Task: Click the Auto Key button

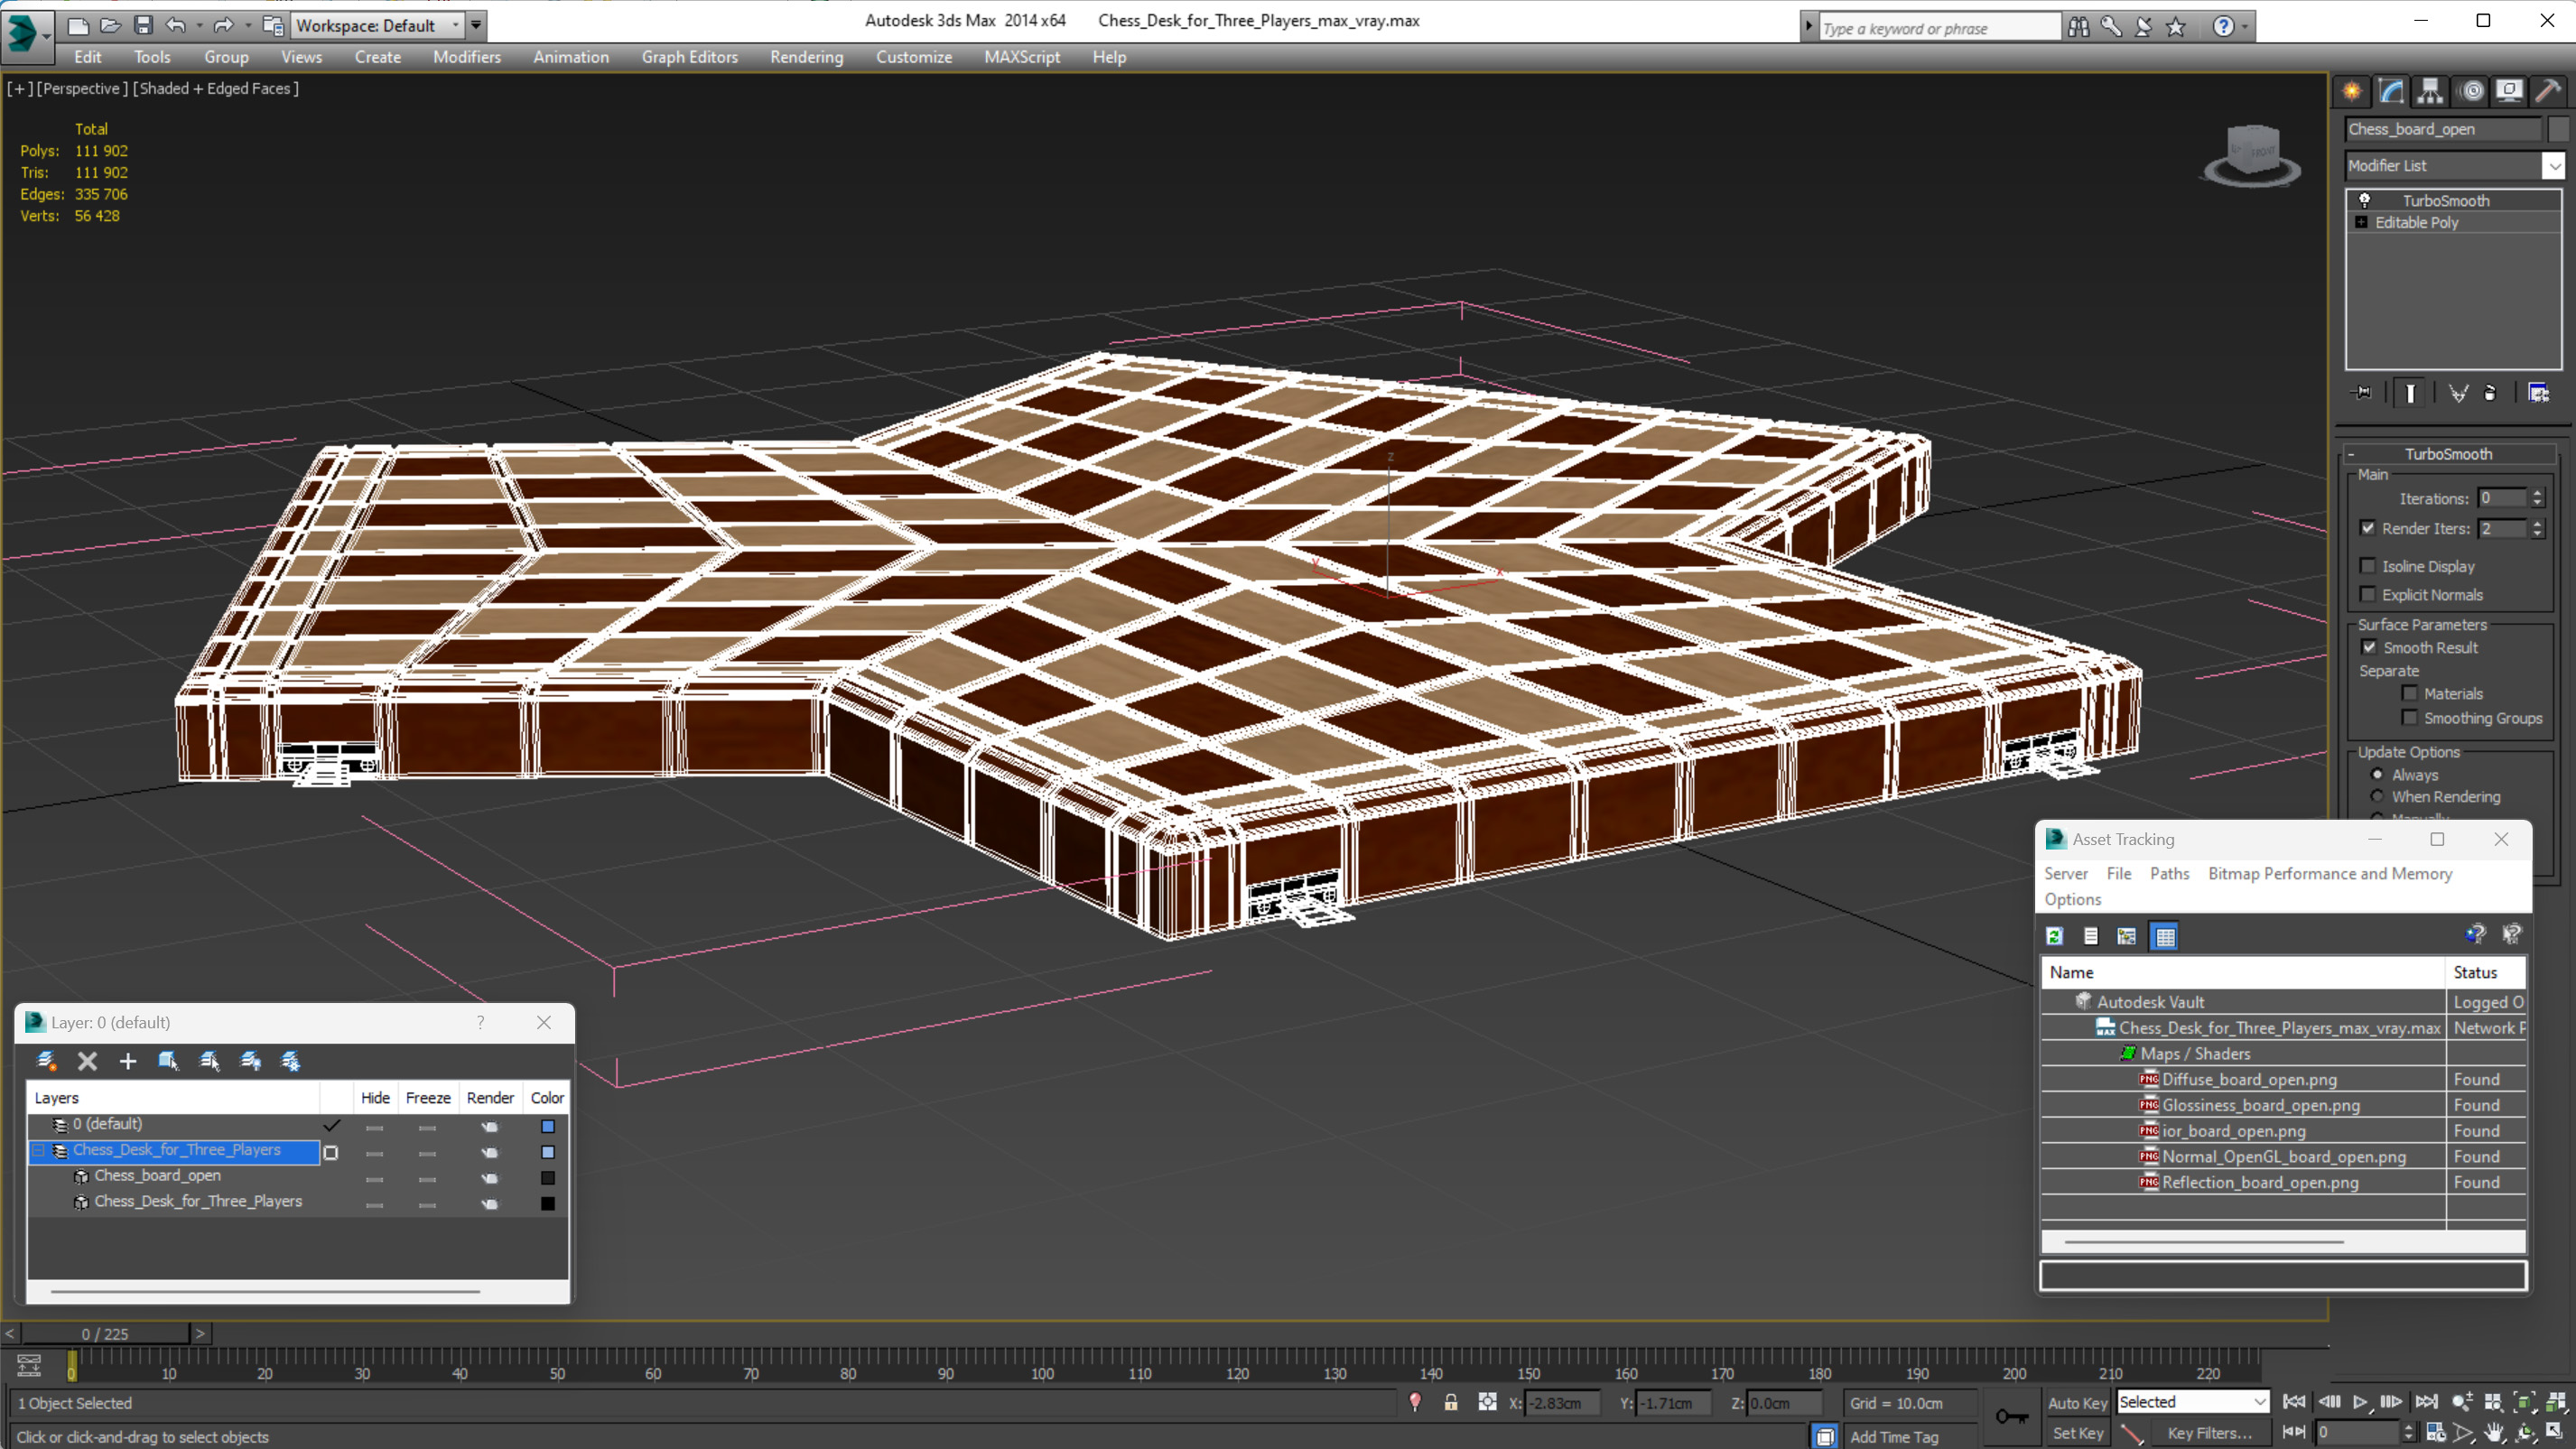Action: tap(2077, 1403)
